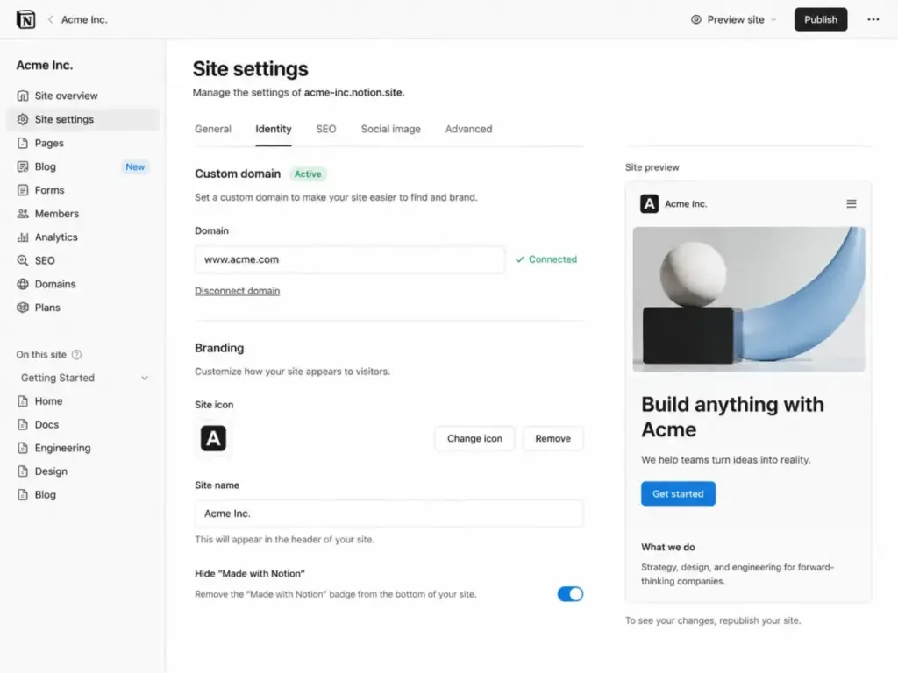The width and height of the screenshot is (898, 673).
Task: Open the hamburger menu in site preview
Action: (x=851, y=203)
